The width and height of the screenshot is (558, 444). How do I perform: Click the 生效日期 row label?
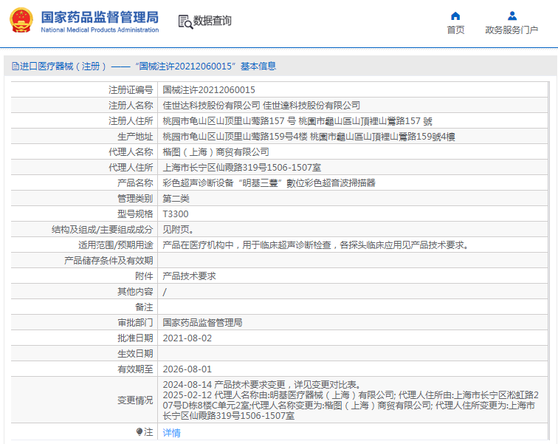pyautogui.click(x=135, y=354)
